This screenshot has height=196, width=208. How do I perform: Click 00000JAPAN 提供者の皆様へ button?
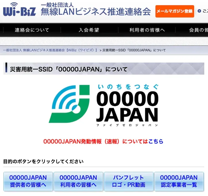[28, 181]
